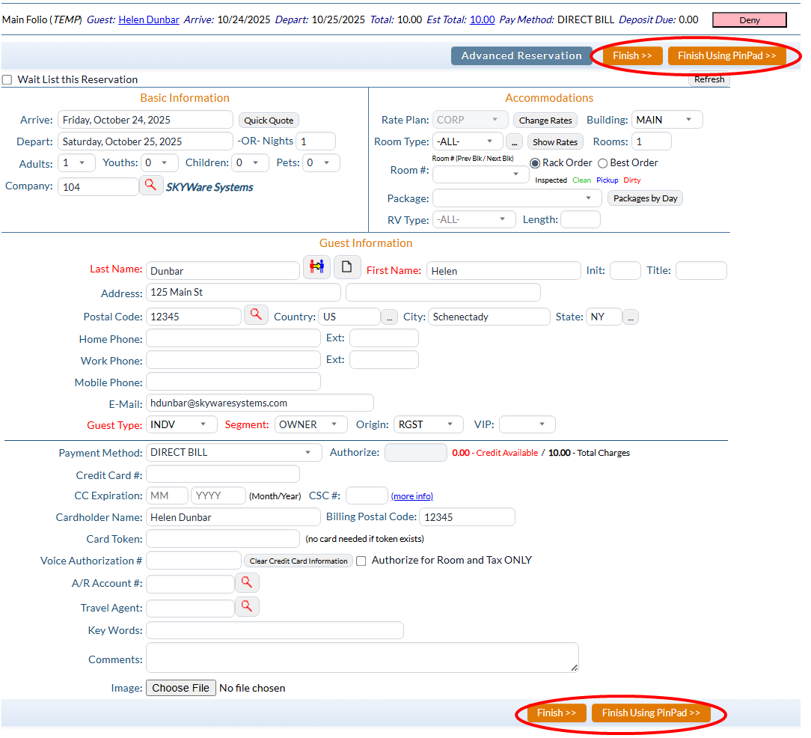Click the Travel Agent search magnifier icon

247,606
